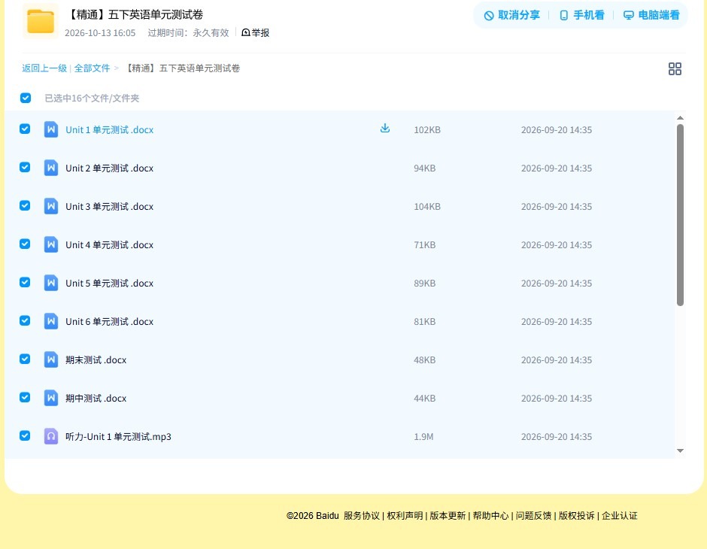Uncheck 听力-Unit 1 单元测试.mp3 checkbox
707x549 pixels.
[25, 435]
